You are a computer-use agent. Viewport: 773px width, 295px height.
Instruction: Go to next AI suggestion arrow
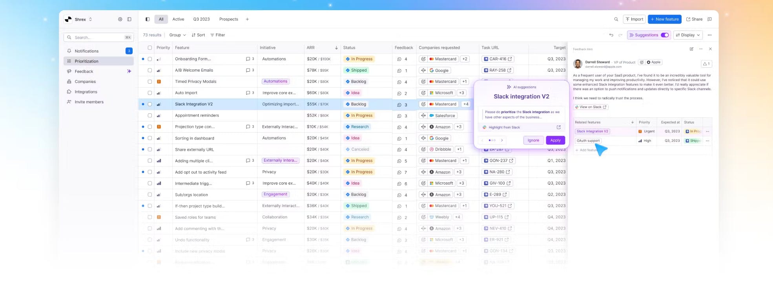coord(502,140)
